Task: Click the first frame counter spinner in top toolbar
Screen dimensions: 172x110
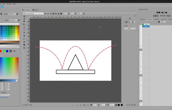Action: [66, 14]
